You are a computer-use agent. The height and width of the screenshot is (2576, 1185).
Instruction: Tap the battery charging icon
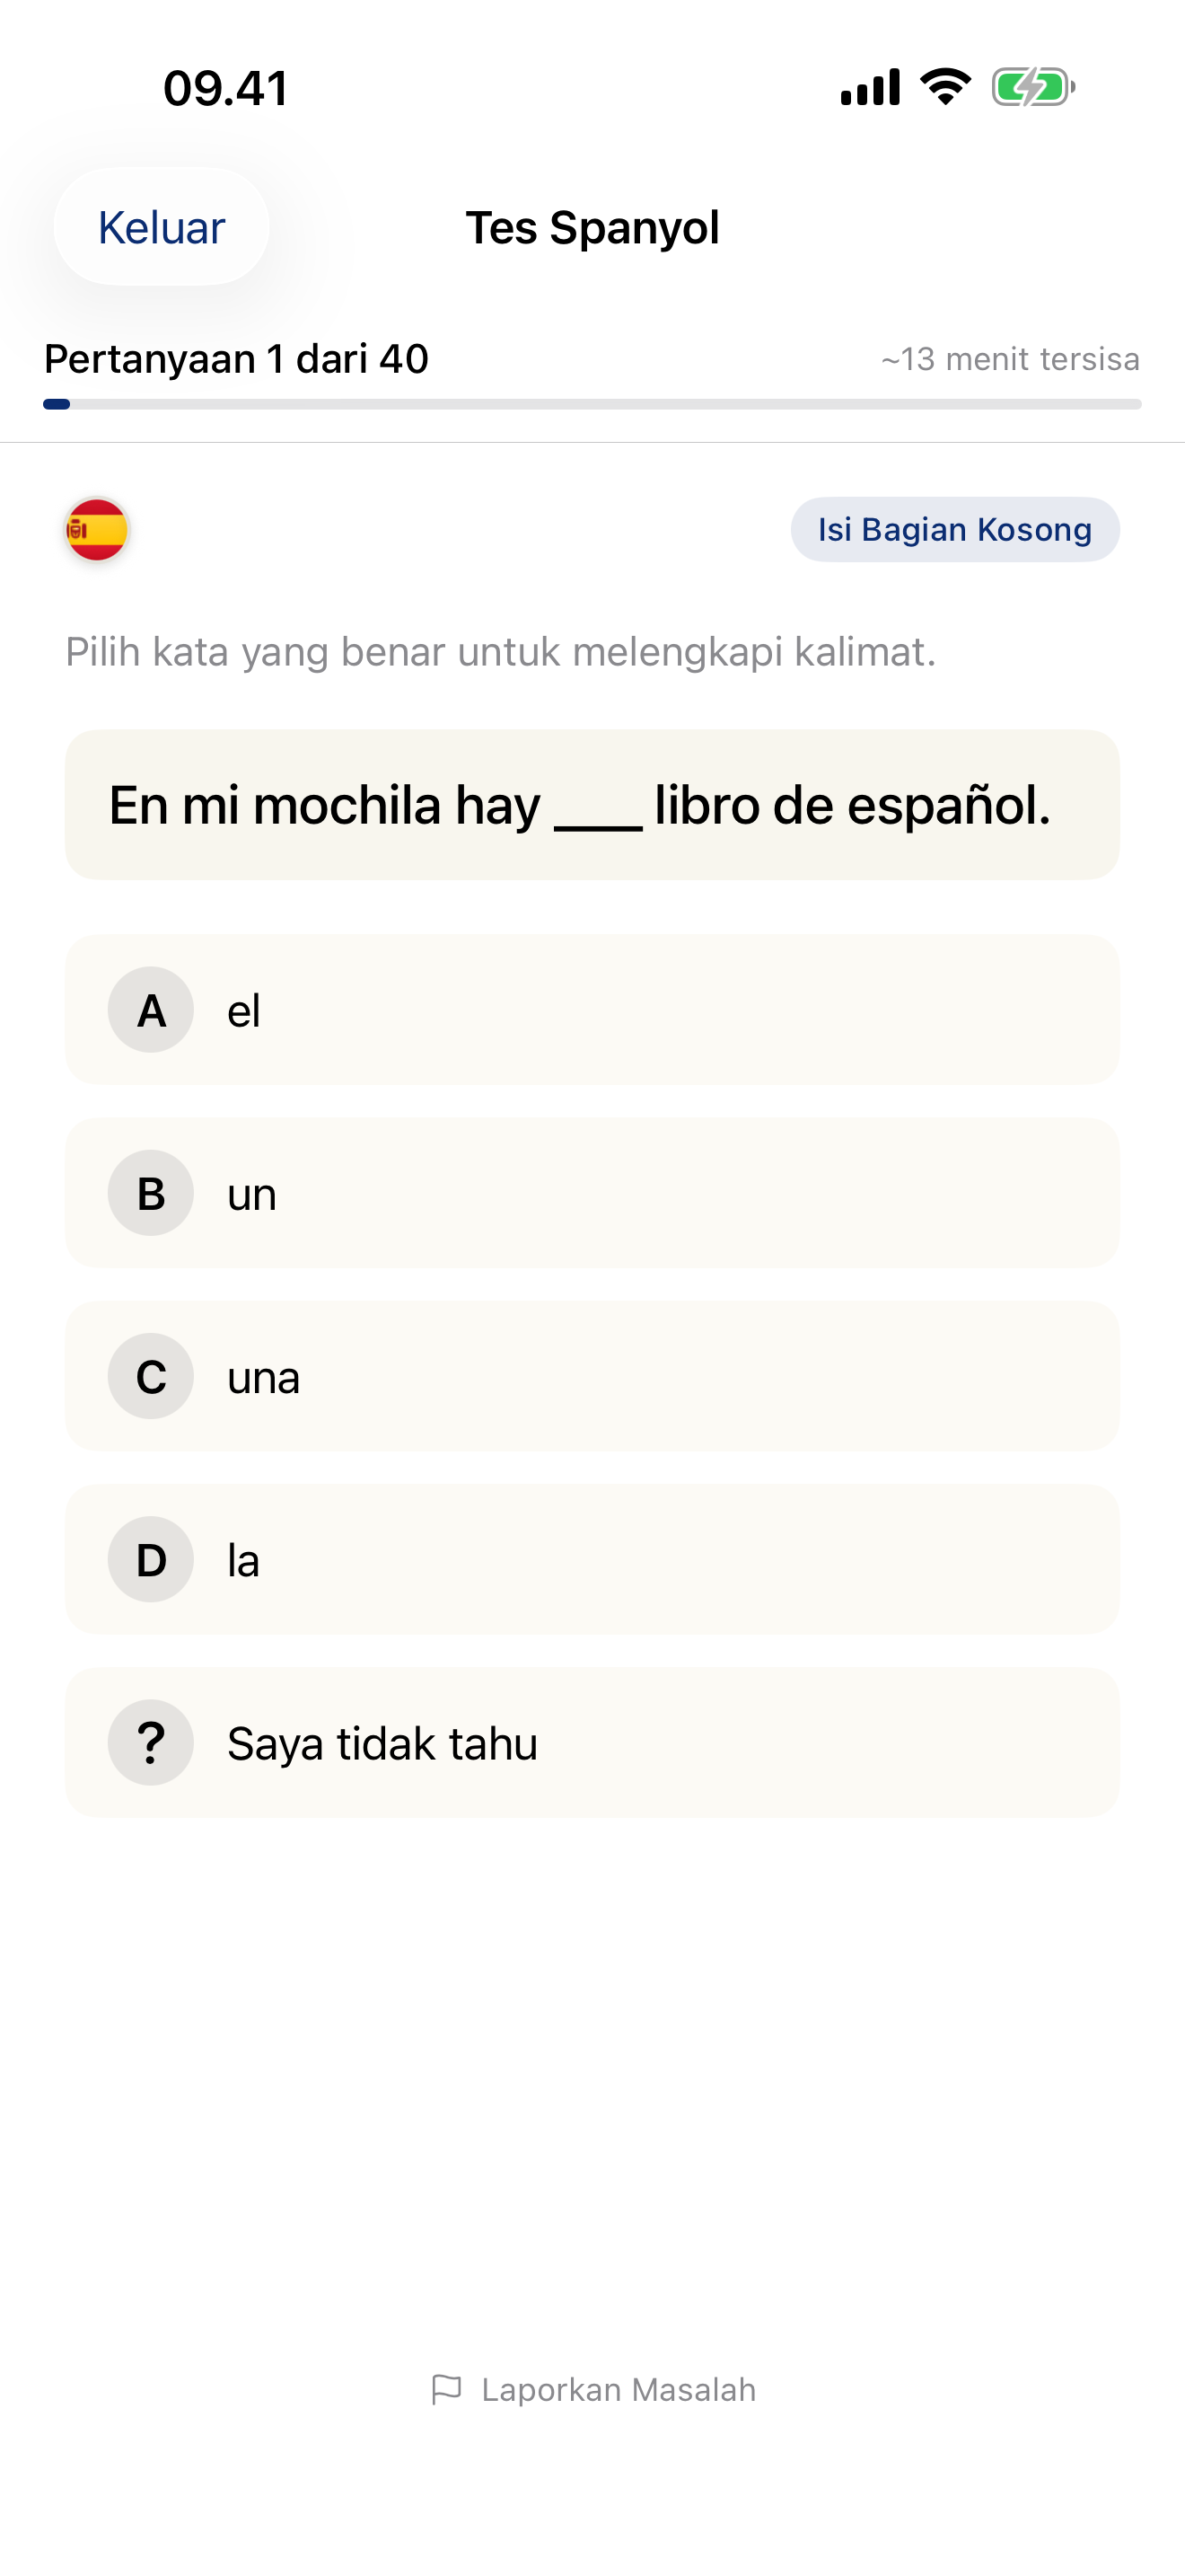1032,87
